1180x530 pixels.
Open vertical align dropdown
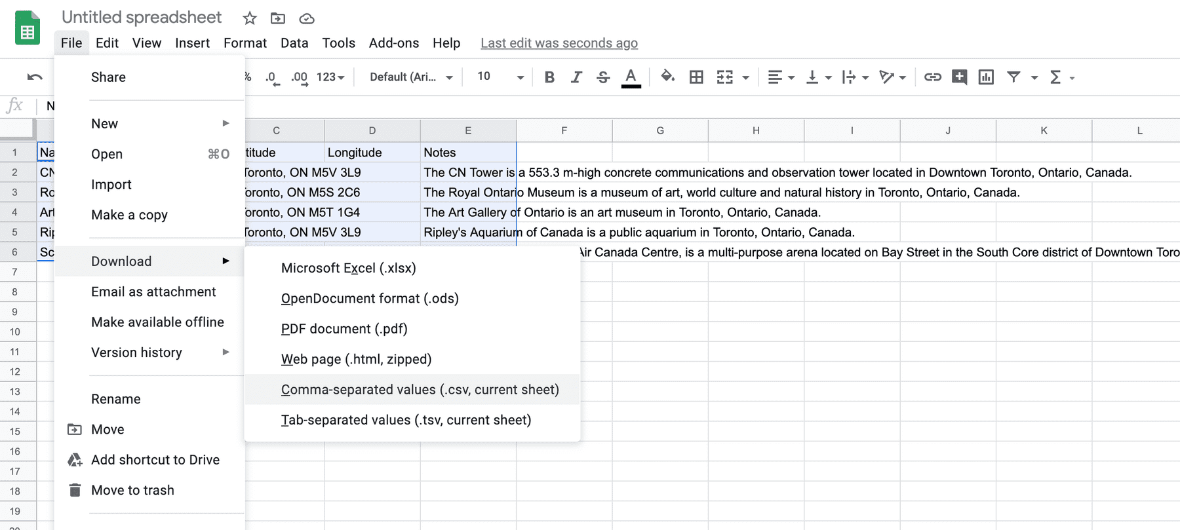click(x=818, y=77)
